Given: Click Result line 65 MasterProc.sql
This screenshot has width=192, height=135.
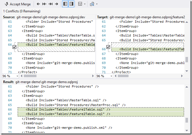Looking at the screenshot, I should point(76,105).
